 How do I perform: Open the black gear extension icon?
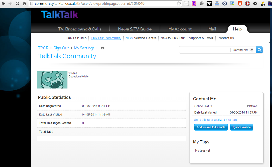click(x=255, y=4)
